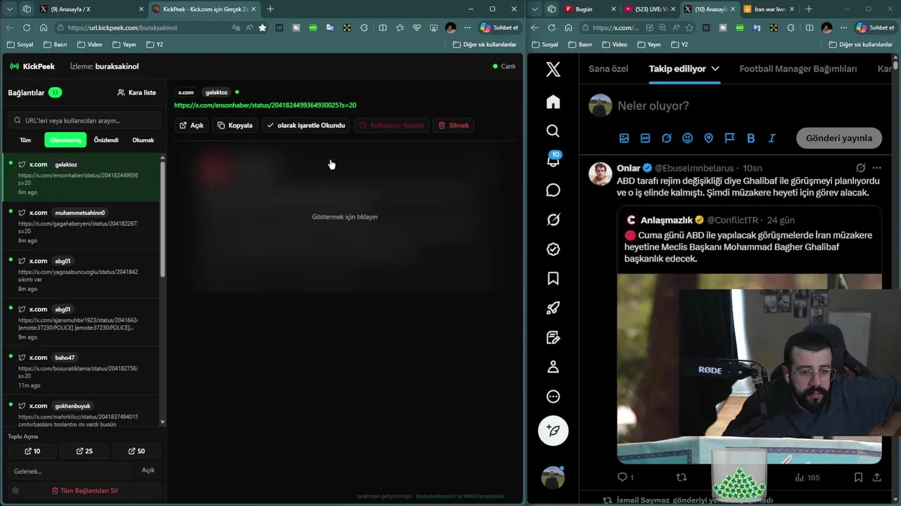Screen dimensions: 901x506
Task: Bulk open 50 links button
Action: (137, 451)
